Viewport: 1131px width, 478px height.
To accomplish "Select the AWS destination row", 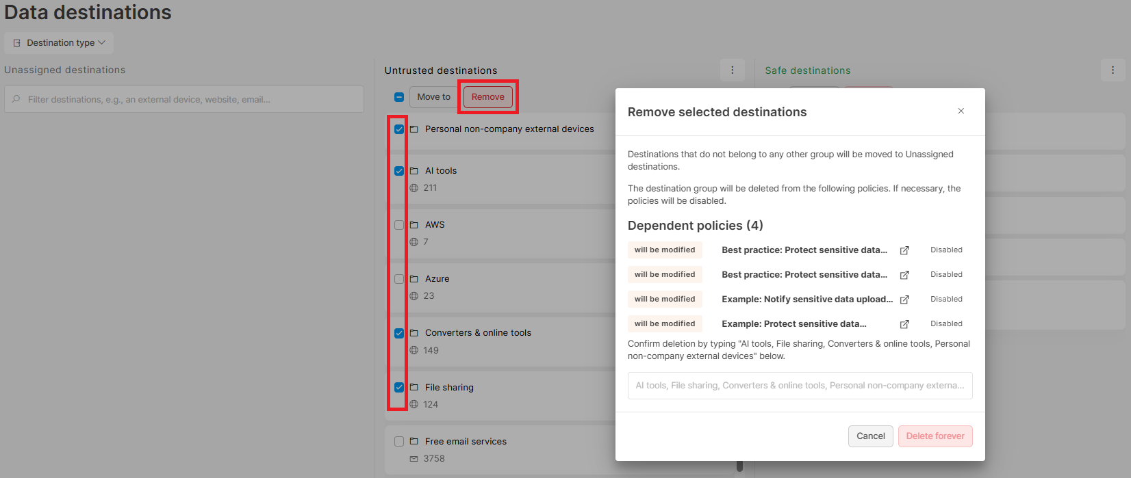I will pos(501,233).
